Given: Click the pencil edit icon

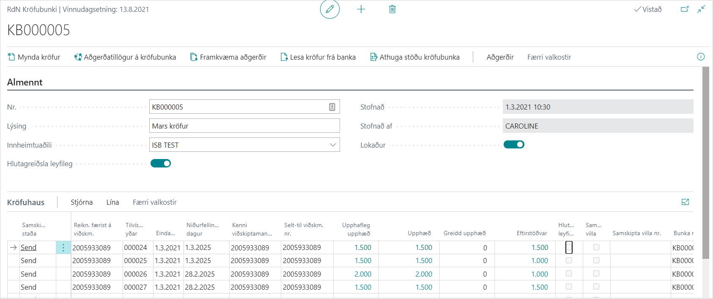Looking at the screenshot, I should click(x=329, y=9).
